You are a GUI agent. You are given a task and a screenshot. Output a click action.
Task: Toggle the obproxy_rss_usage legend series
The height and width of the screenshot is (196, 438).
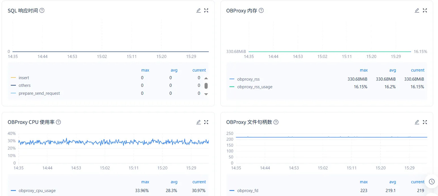tap(254, 87)
